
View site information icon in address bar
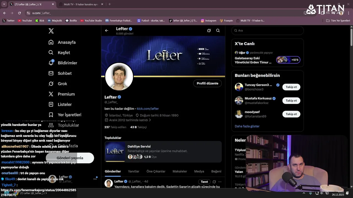(28, 13)
